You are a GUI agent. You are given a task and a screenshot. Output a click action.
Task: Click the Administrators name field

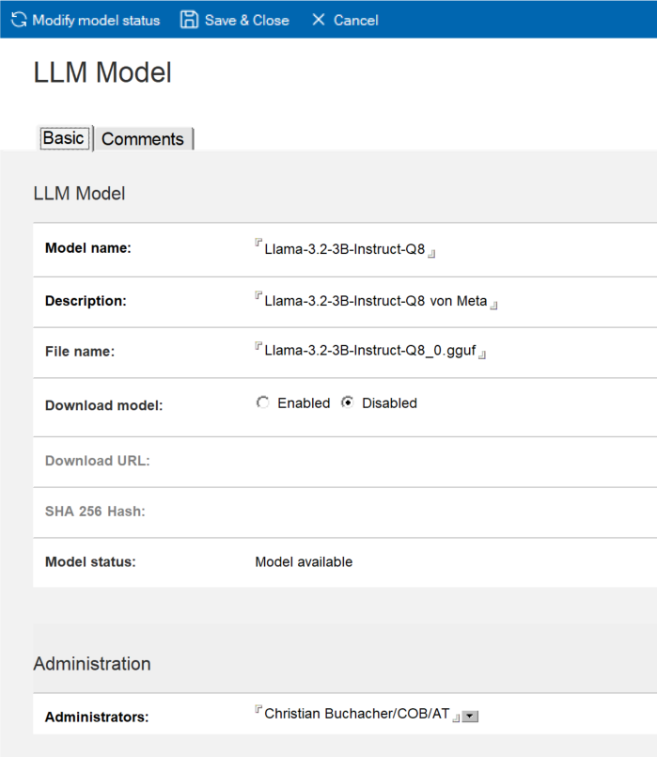click(x=357, y=714)
